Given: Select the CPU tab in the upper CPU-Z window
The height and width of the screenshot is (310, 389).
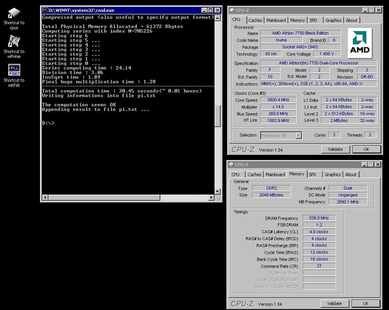Looking at the screenshot, I should click(x=236, y=20).
